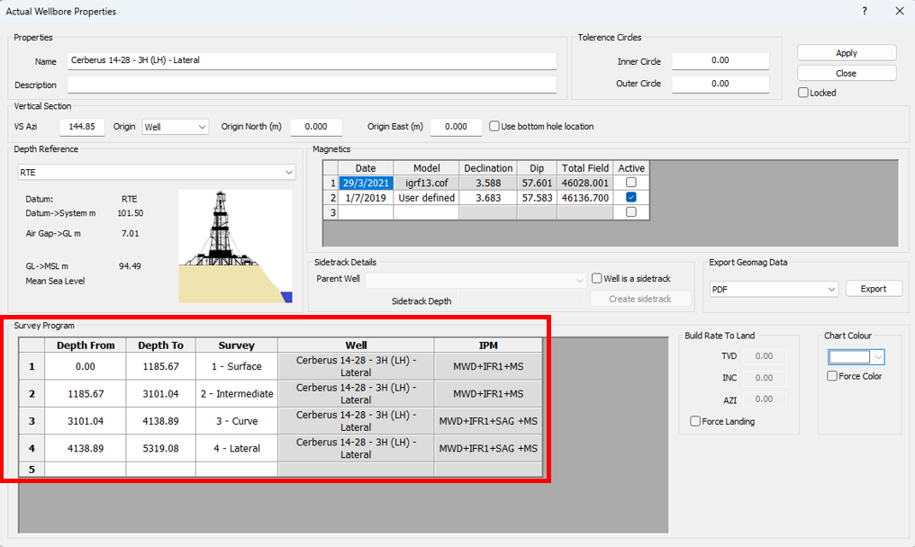Click the help question mark icon
Screen dimensions: 915x547
(865, 12)
